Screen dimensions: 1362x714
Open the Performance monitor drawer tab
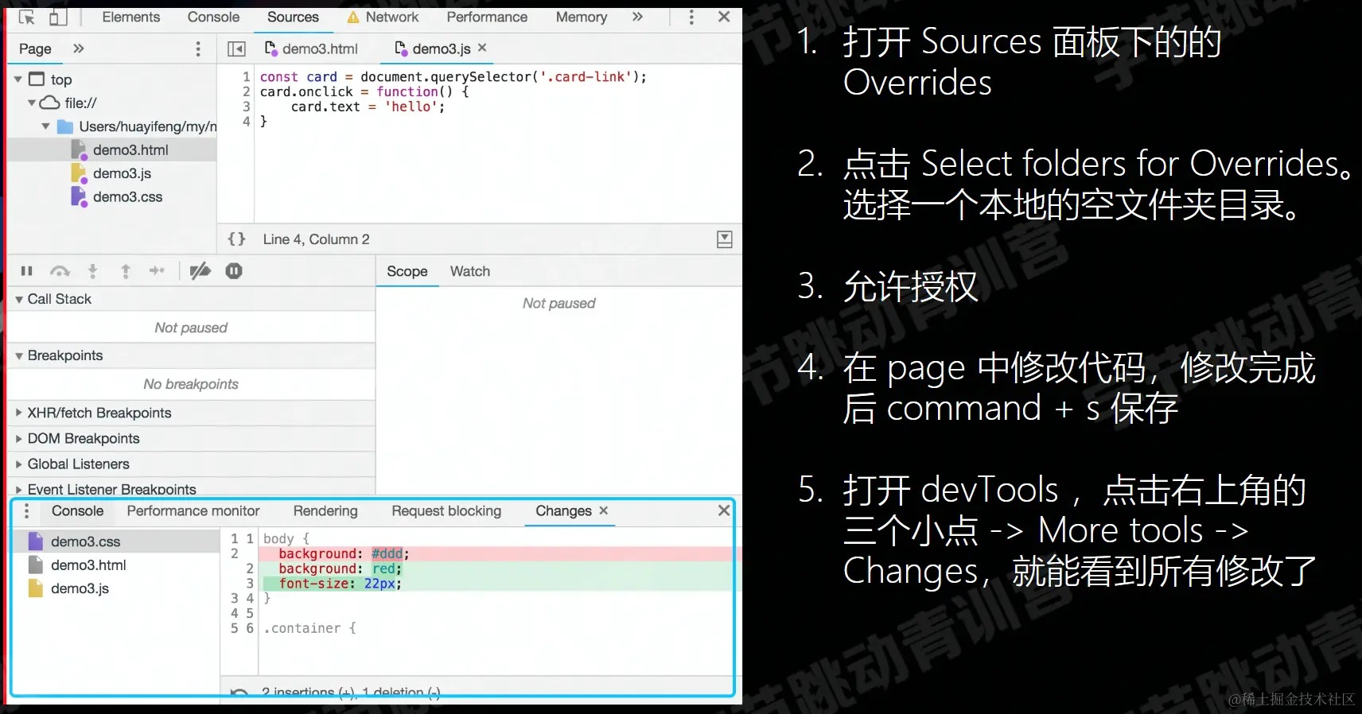[x=193, y=511]
